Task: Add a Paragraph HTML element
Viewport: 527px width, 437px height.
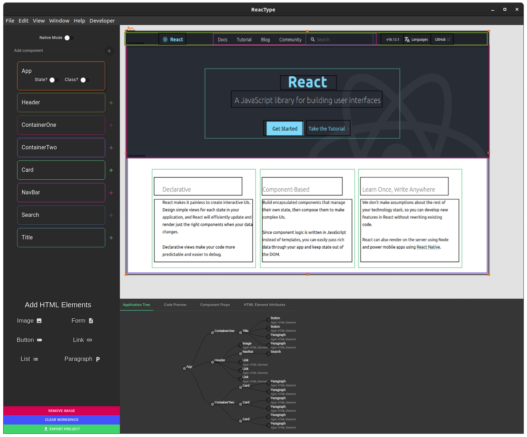Action: (x=82, y=359)
